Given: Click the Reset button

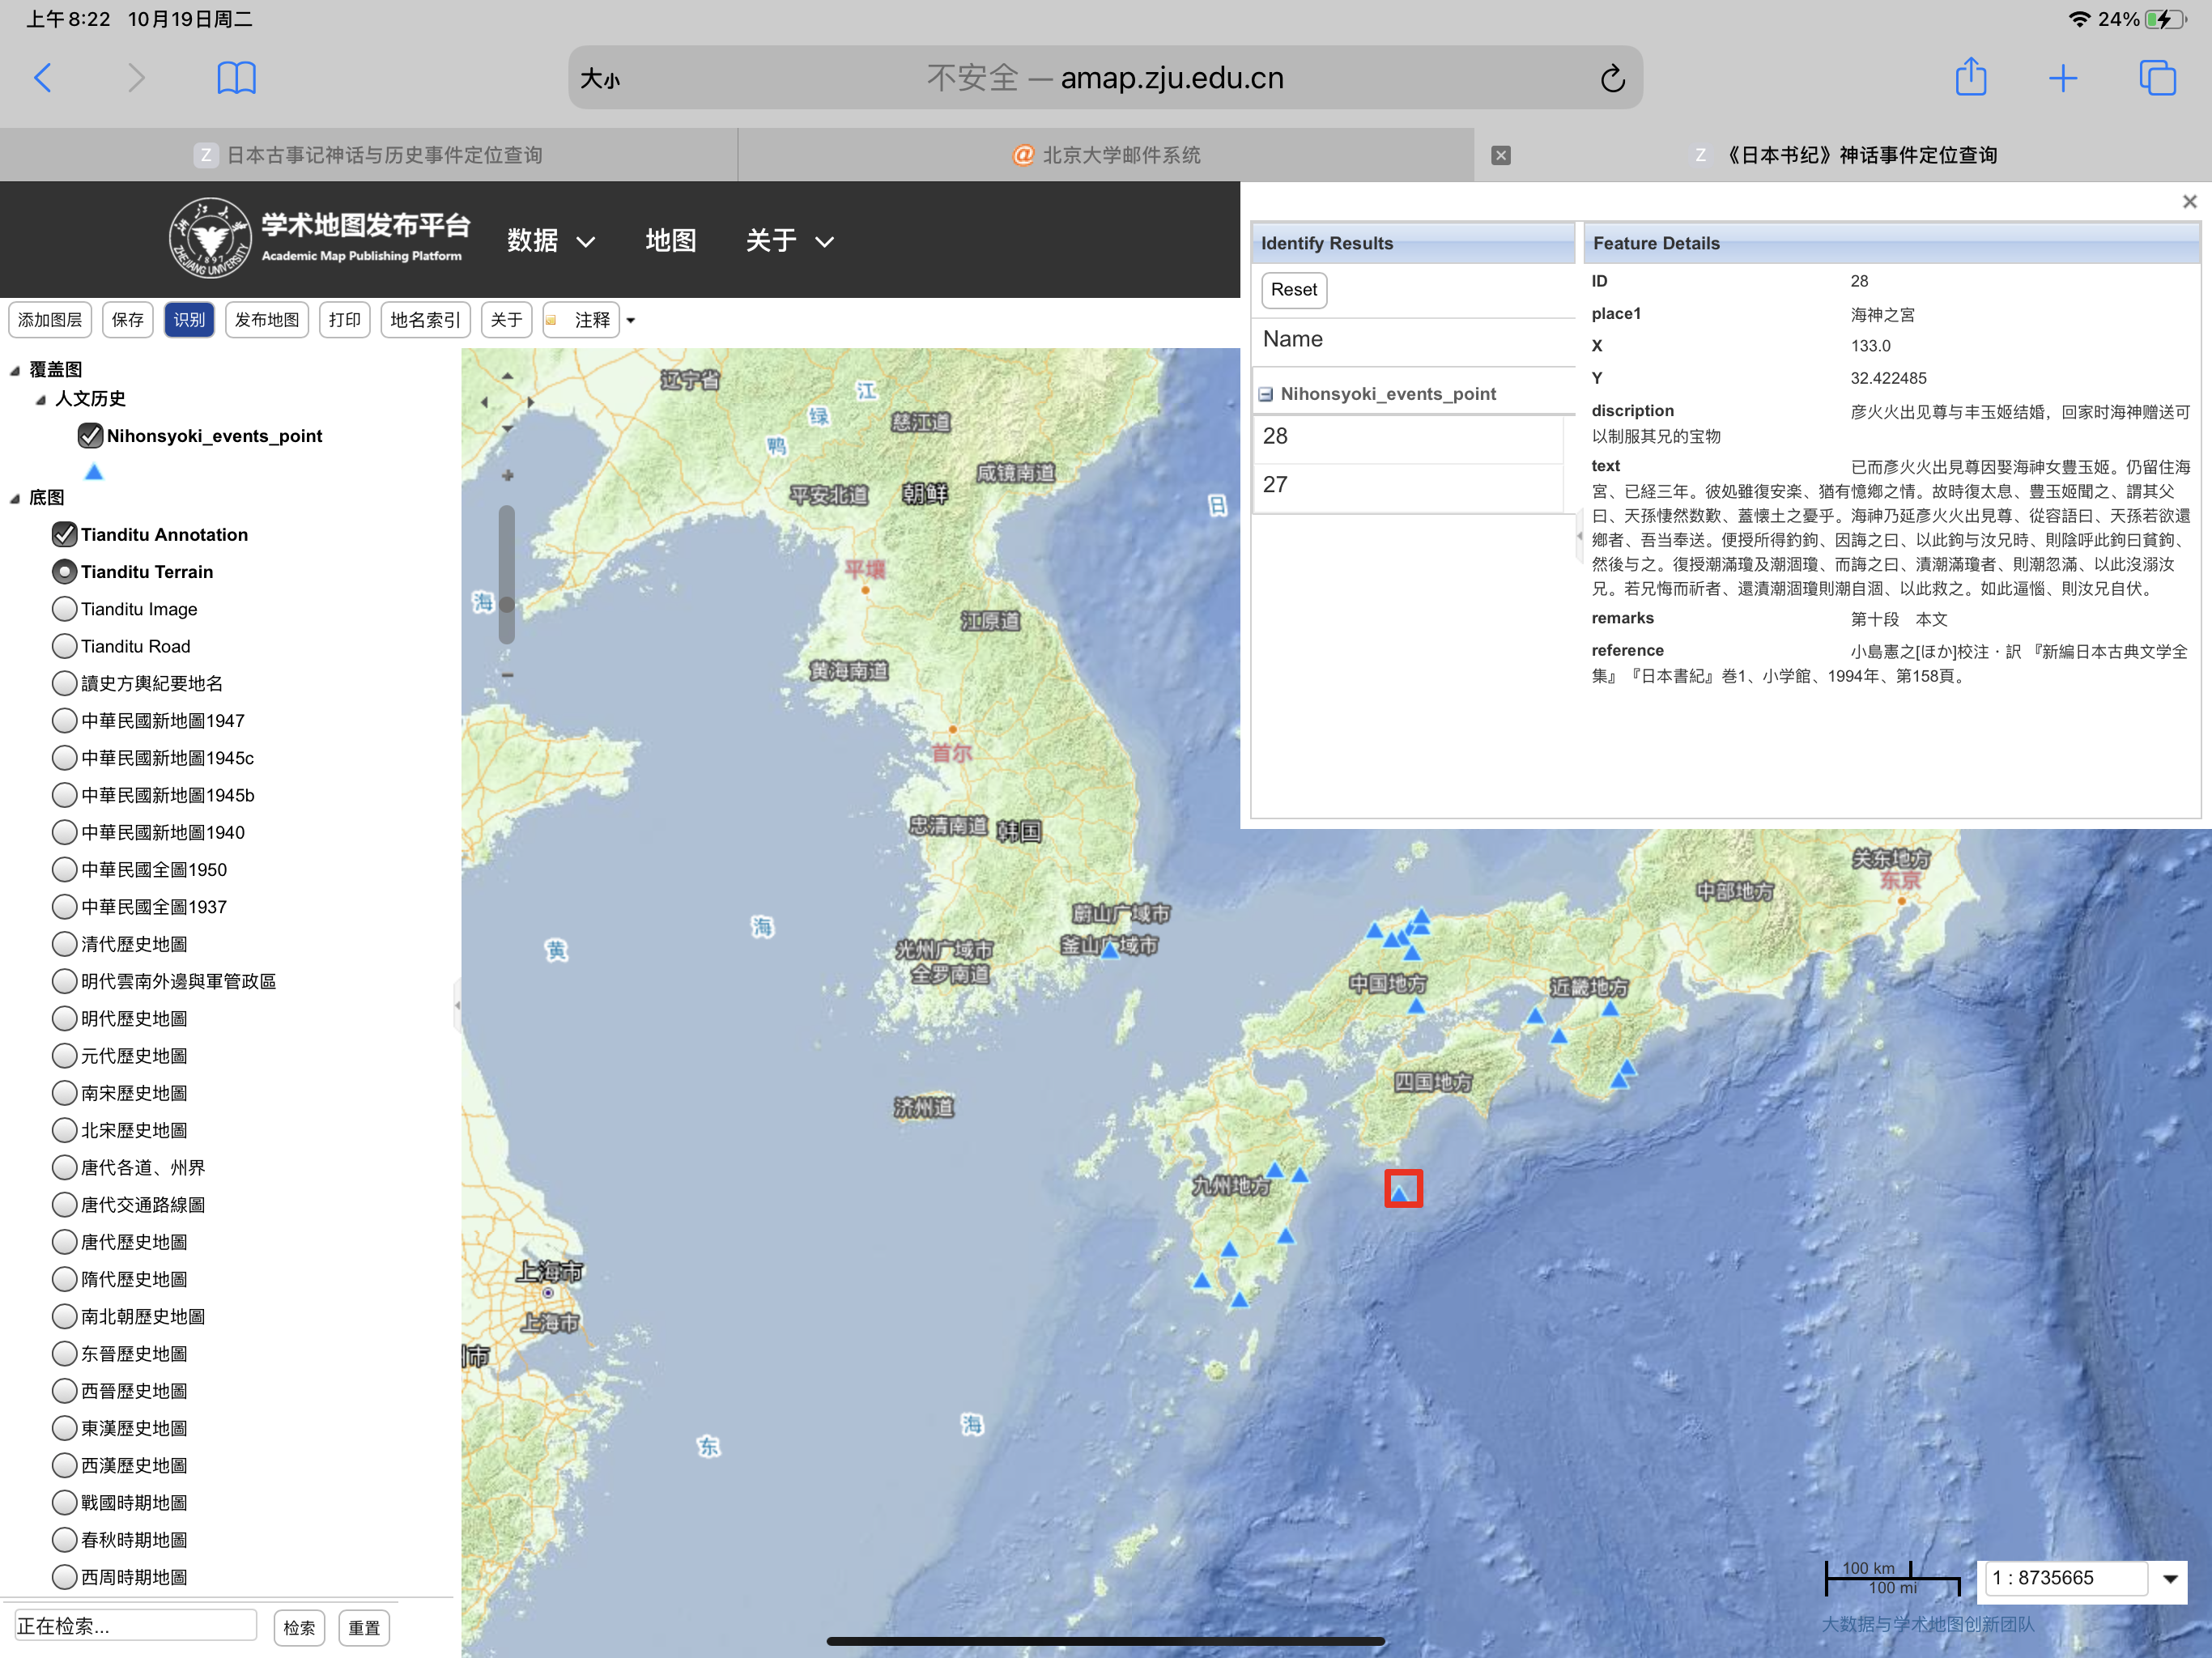Looking at the screenshot, I should [x=1293, y=290].
